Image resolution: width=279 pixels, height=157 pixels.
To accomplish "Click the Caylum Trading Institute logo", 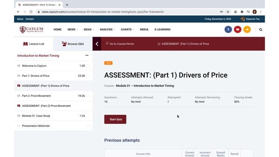I will (31, 30).
